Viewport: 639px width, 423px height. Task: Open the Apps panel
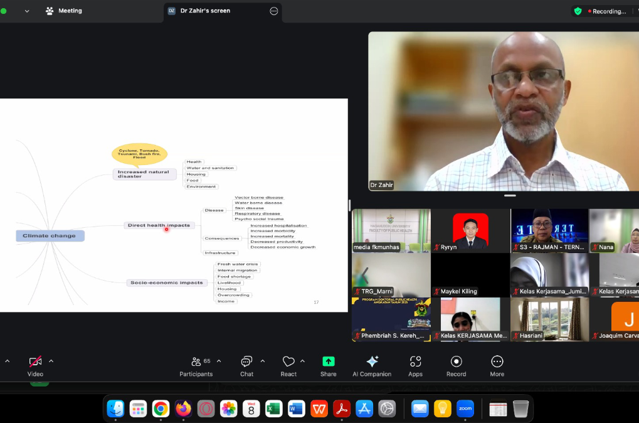(x=415, y=362)
